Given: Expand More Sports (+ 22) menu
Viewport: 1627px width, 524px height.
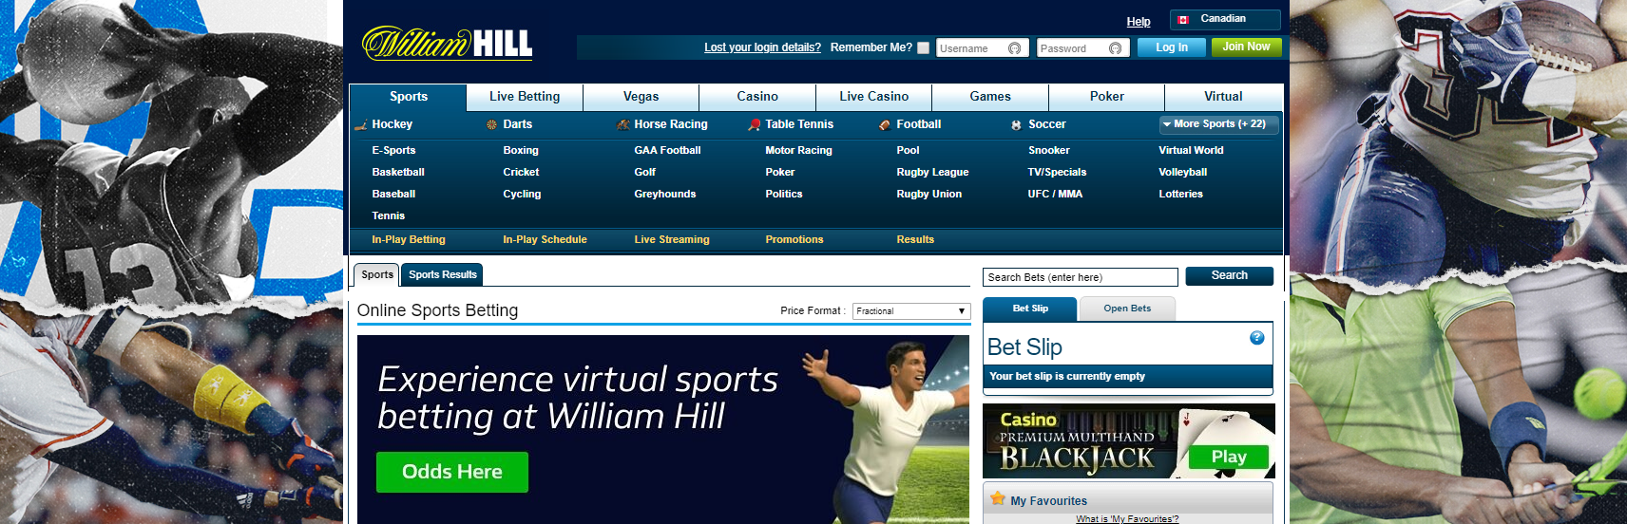Looking at the screenshot, I should (1218, 124).
